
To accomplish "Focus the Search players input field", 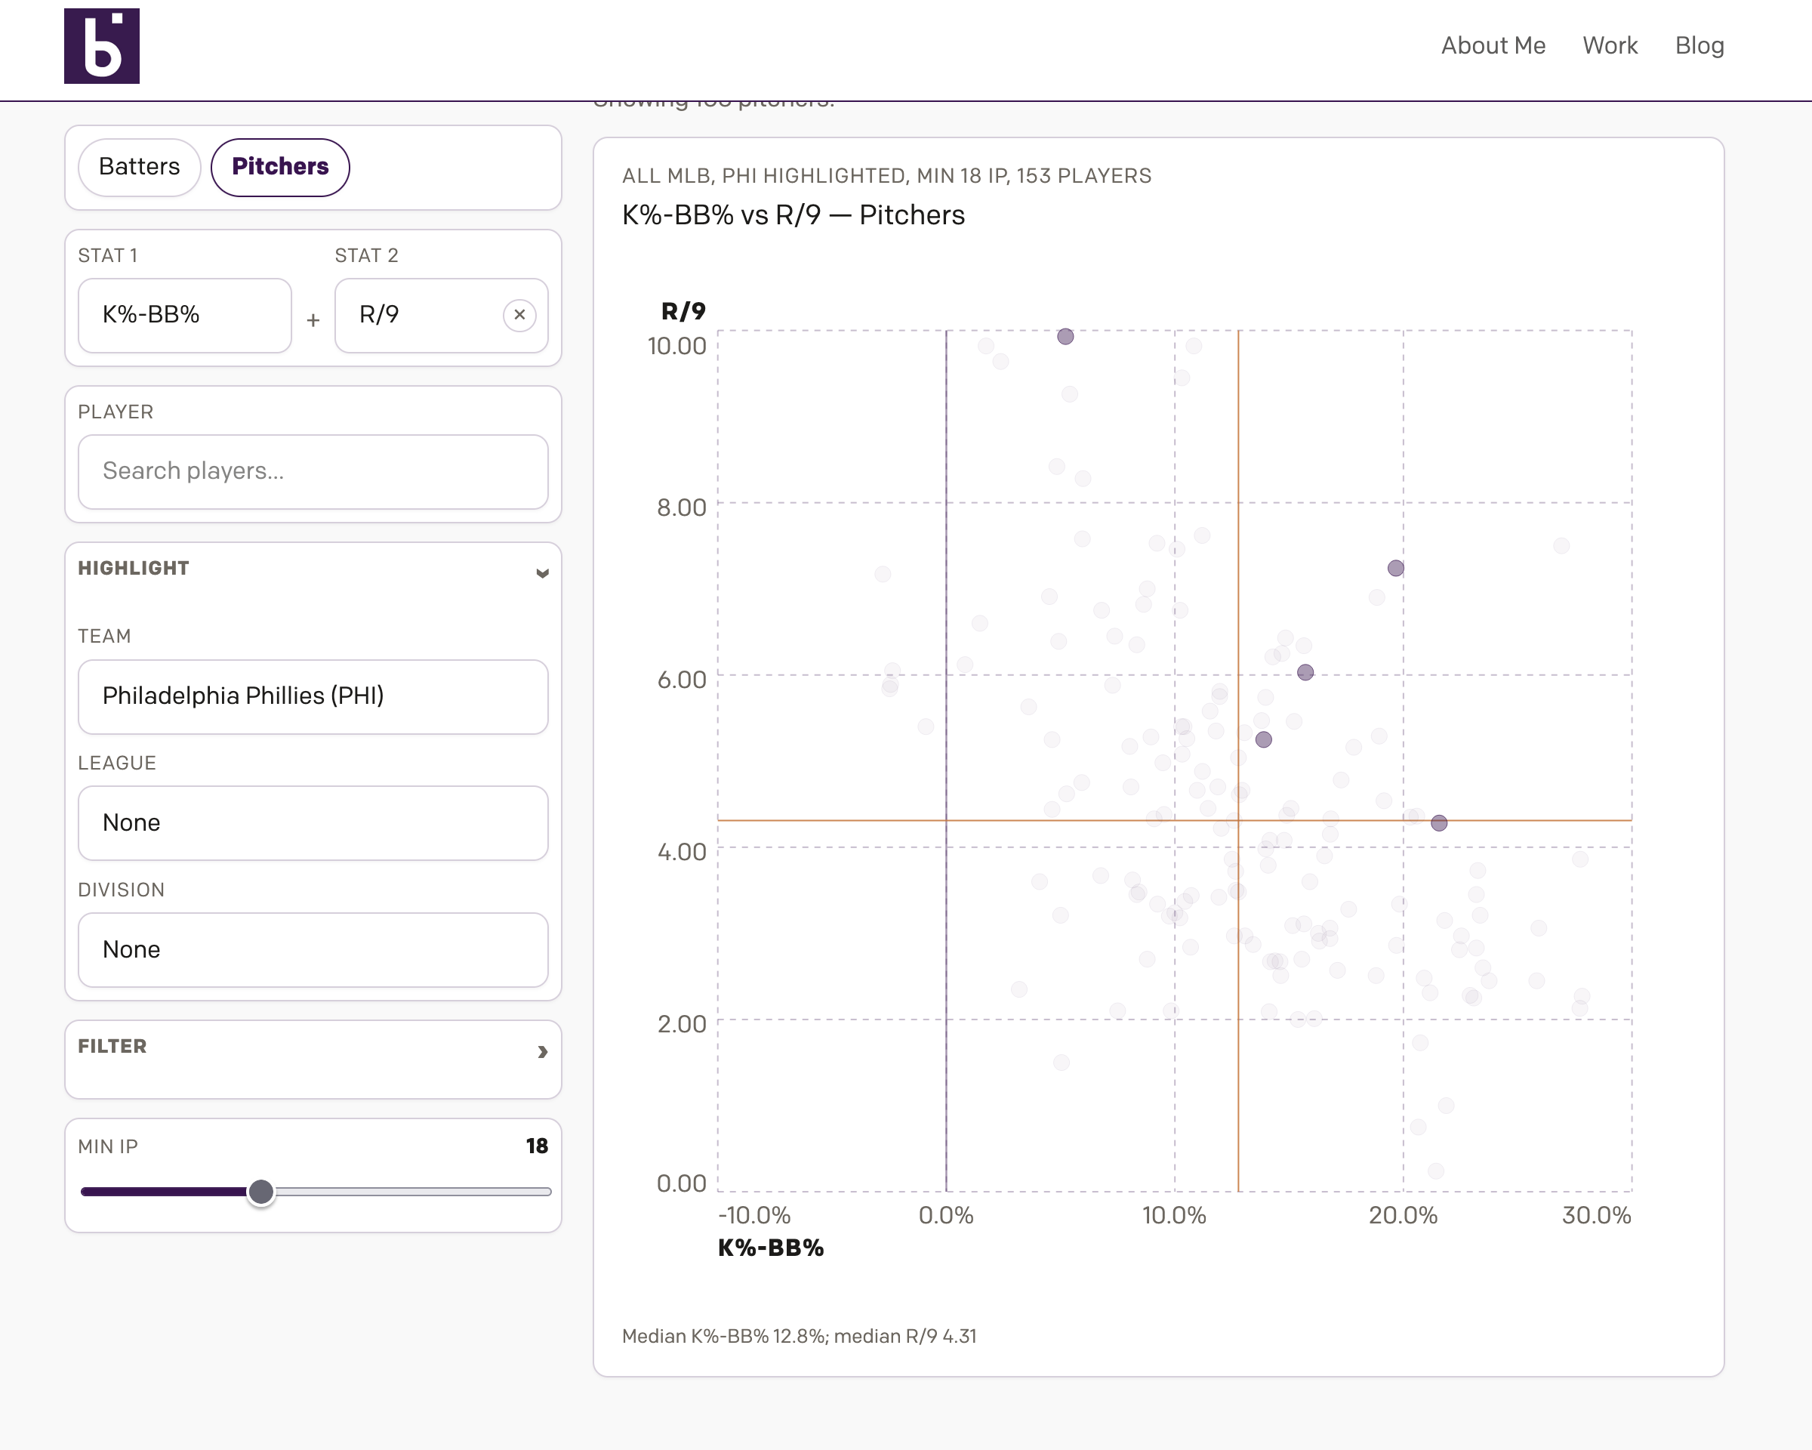I will pyautogui.click(x=313, y=471).
